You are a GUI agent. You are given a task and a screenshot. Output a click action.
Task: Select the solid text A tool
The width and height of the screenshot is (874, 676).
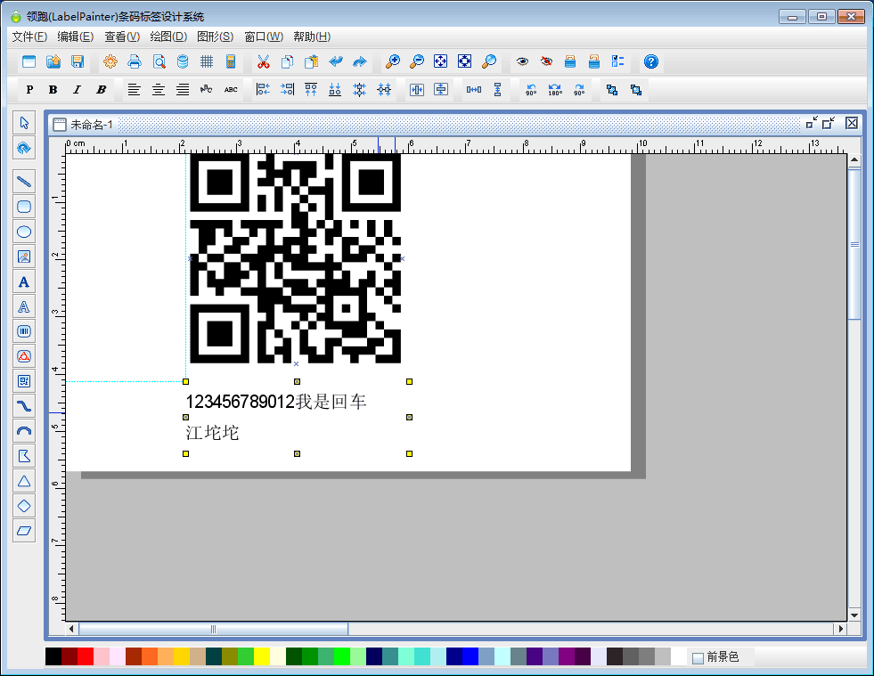point(24,282)
